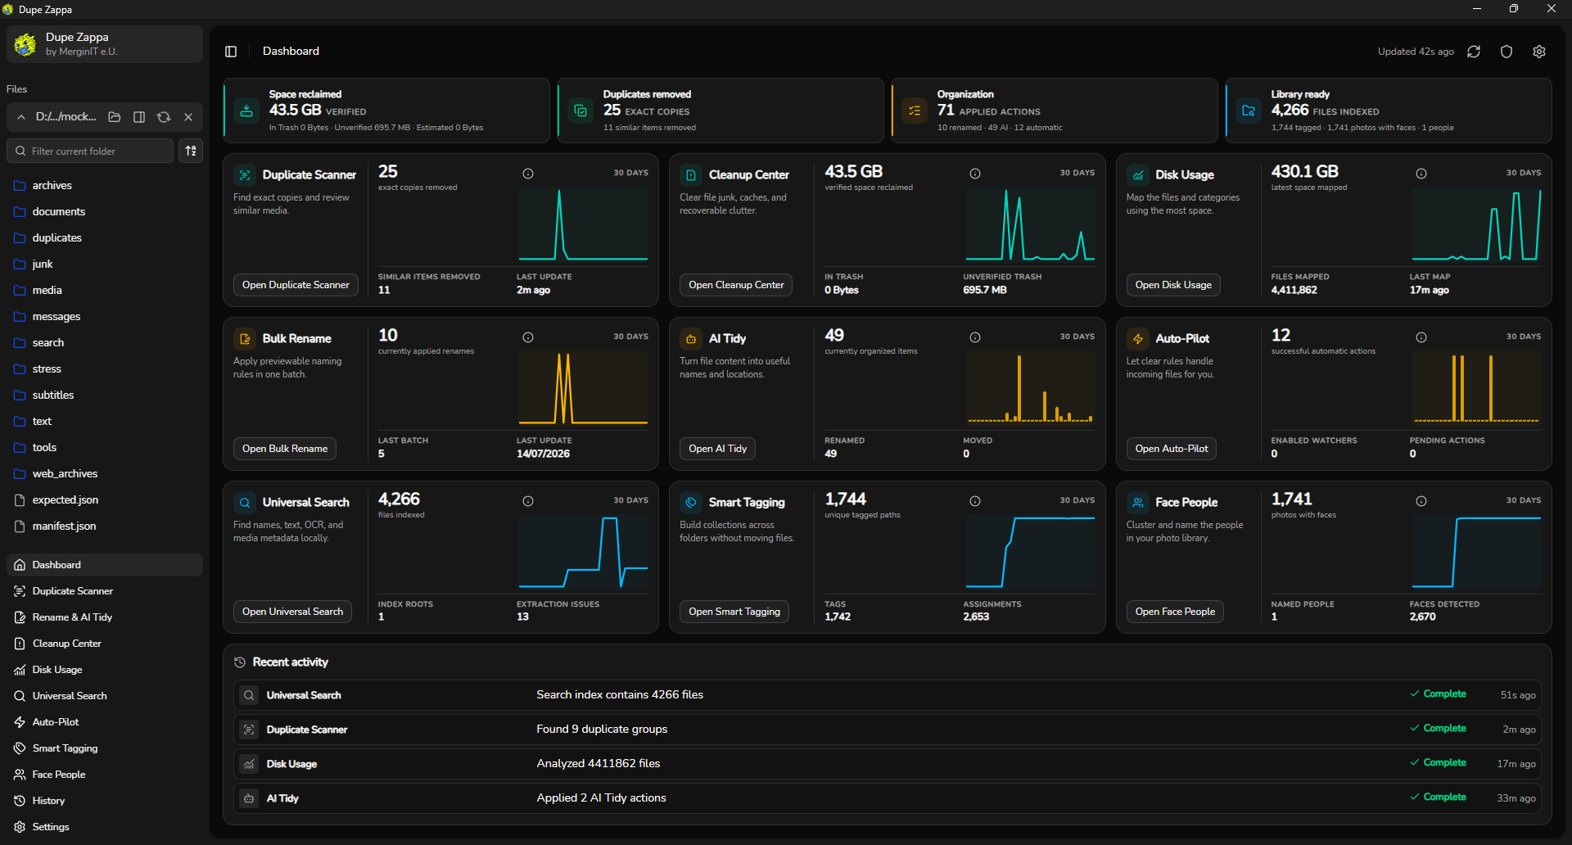Click the Cleanup Center card icon
This screenshot has width=1572, height=845.
point(691,175)
